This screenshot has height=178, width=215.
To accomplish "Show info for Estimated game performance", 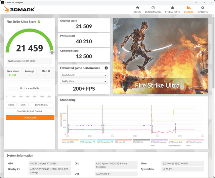I will click(106, 68).
